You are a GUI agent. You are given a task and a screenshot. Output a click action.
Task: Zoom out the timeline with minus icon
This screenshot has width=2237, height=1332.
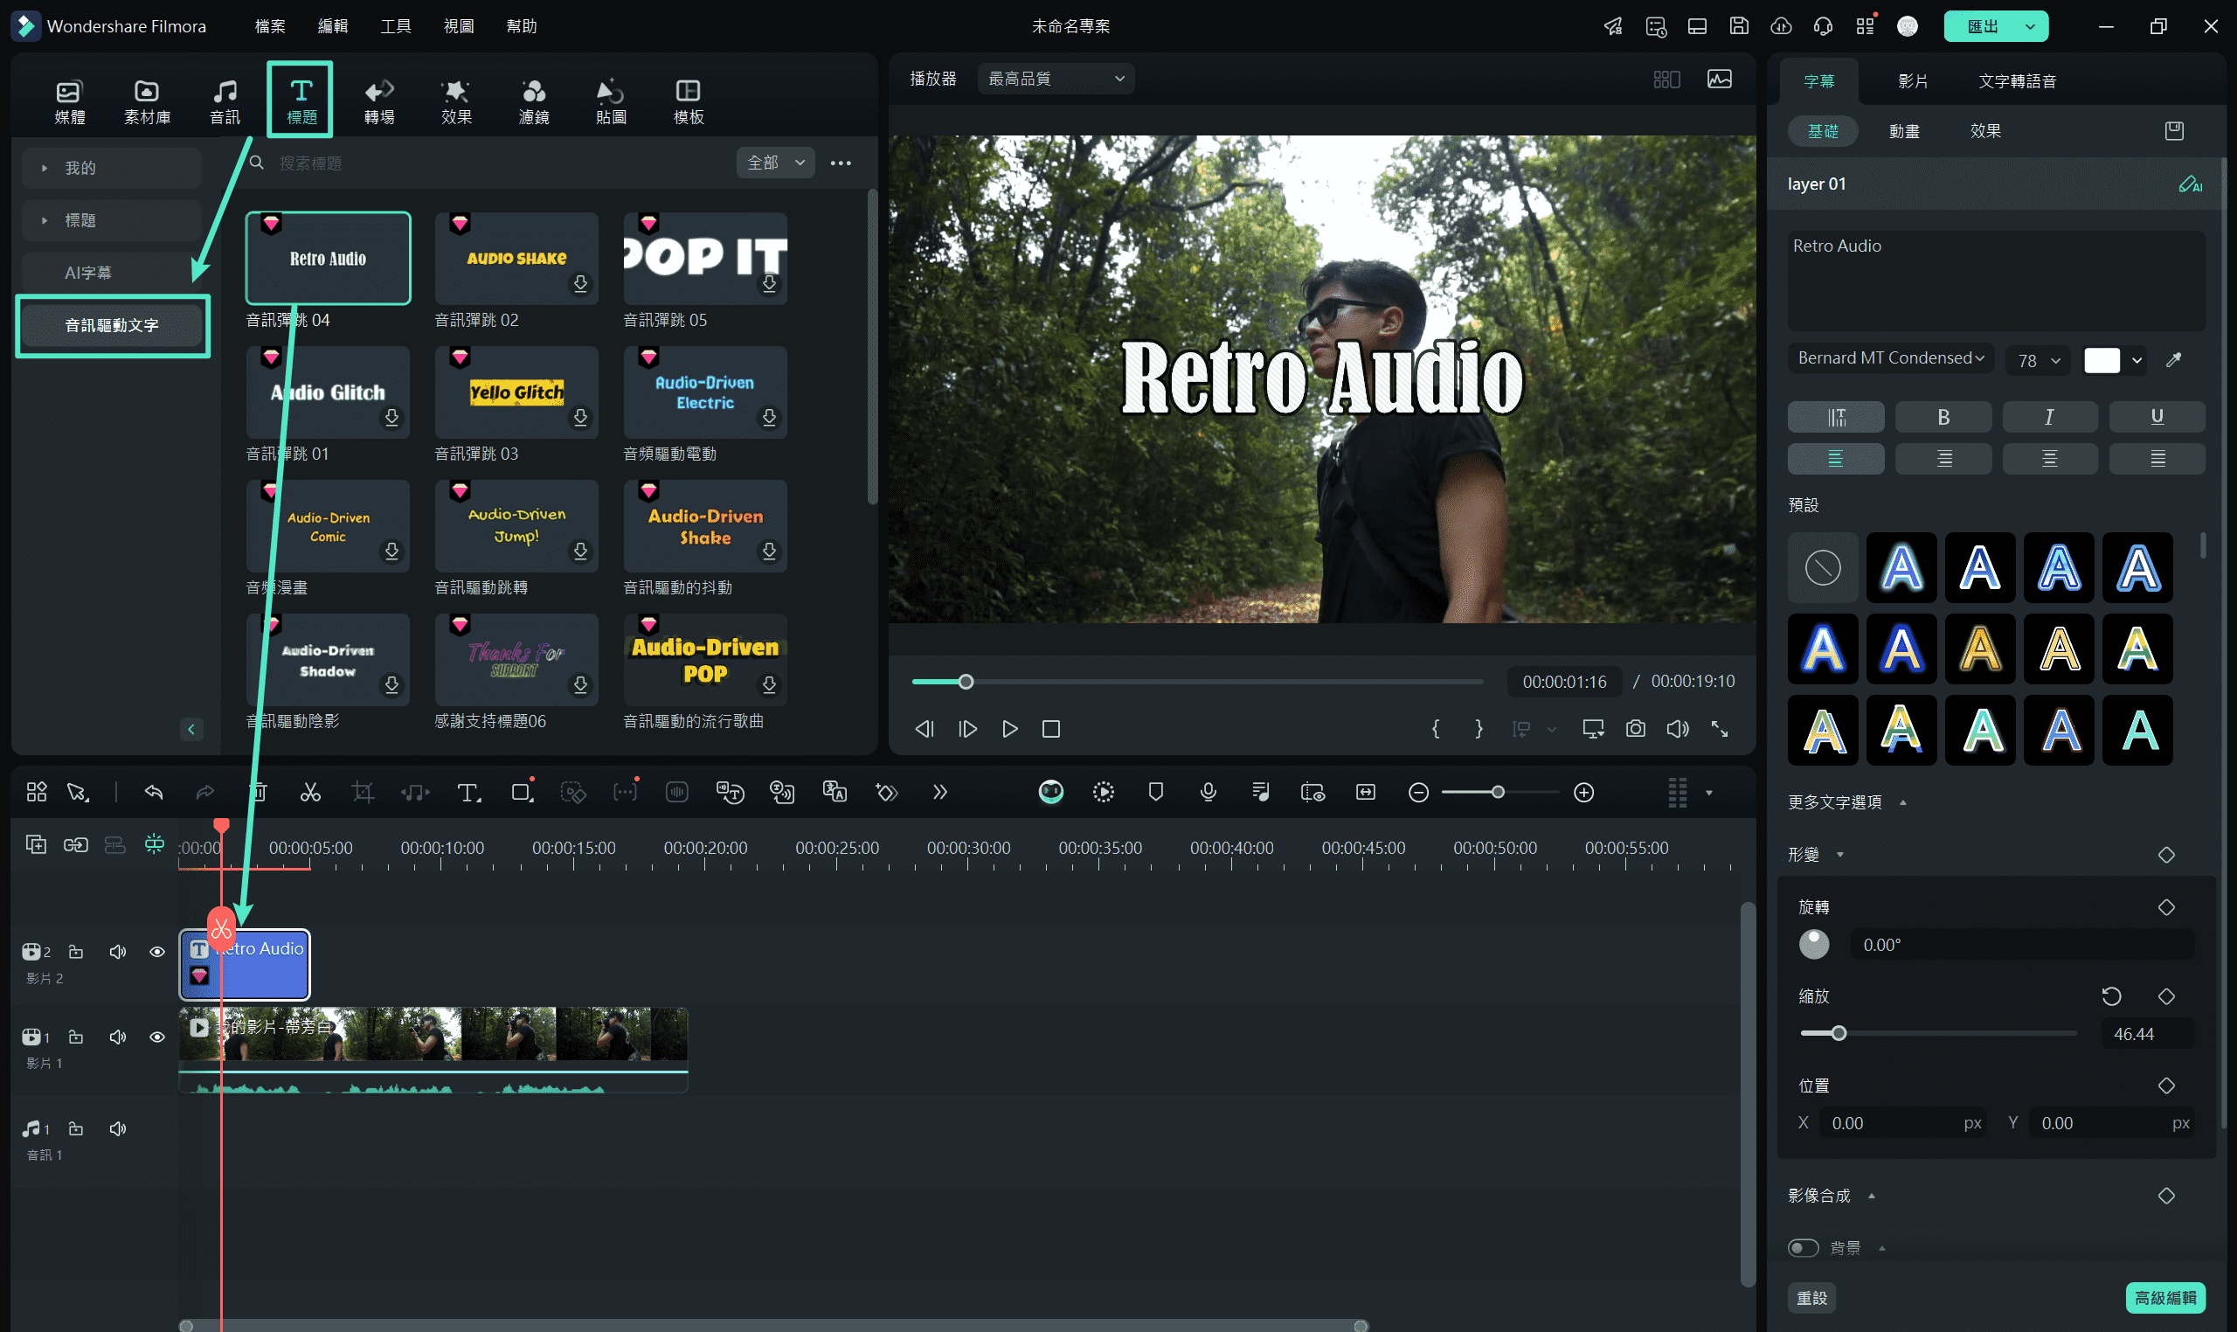[1417, 792]
